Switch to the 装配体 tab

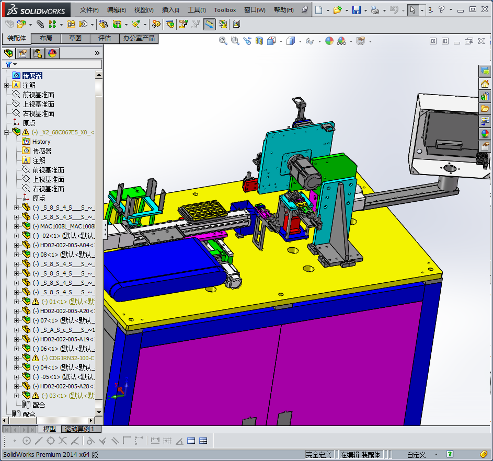(x=17, y=38)
